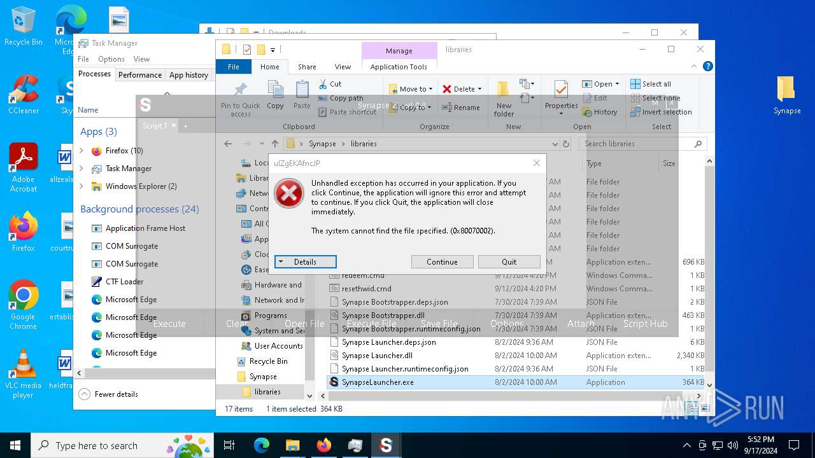Click Microsoft Edge in the taskbar

[x=262, y=445]
